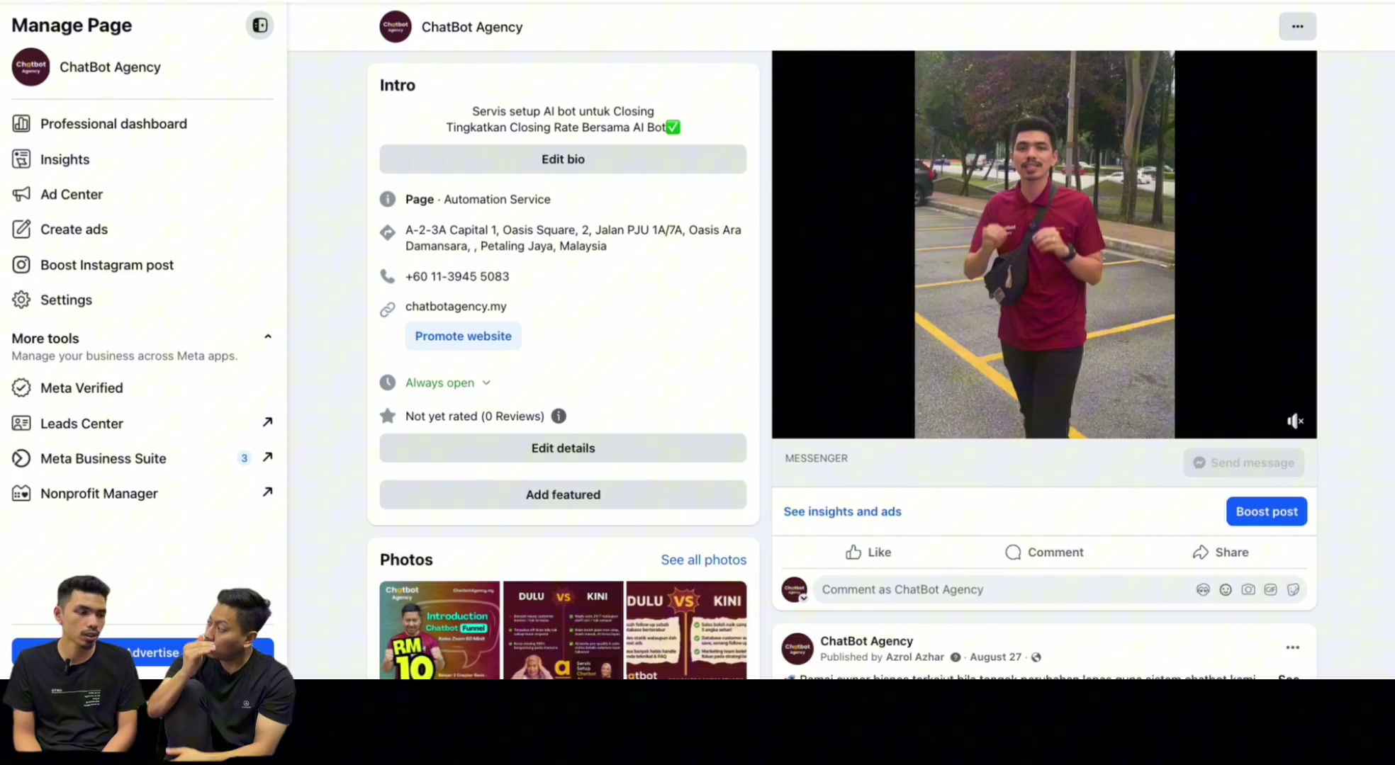Viewport: 1395px width, 765px height.
Task: Click the Edit details button
Action: [x=563, y=448]
